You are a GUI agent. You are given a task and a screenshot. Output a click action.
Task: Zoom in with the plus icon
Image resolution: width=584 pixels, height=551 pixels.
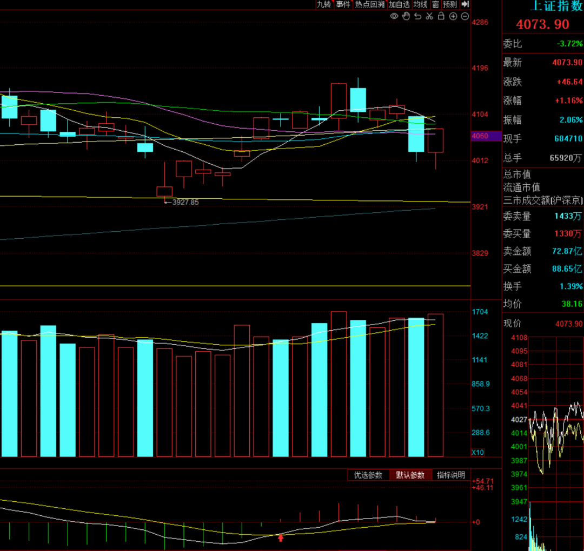(x=453, y=16)
